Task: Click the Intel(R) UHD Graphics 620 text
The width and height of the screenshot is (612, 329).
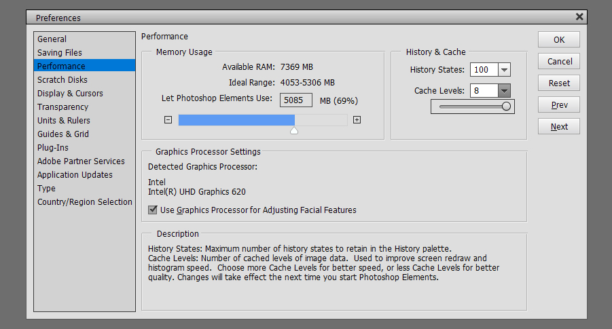Action: [x=197, y=192]
